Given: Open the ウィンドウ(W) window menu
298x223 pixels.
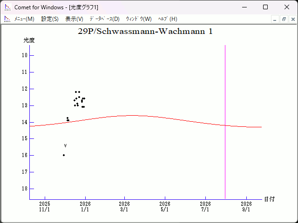Looking at the screenshot, I should [x=139, y=19].
